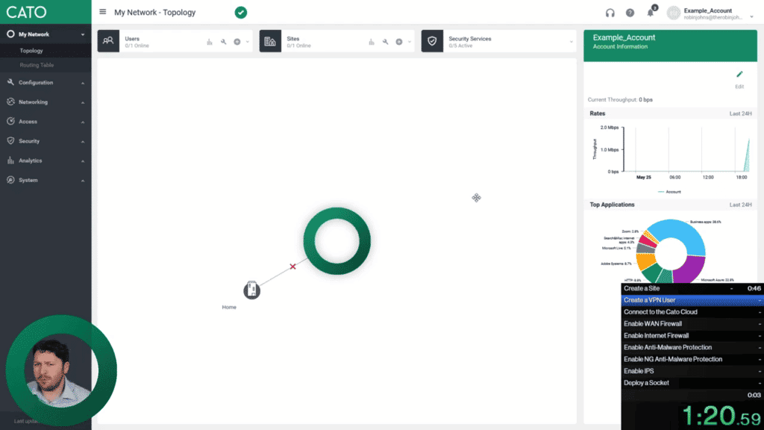Click the headset support icon

point(610,13)
